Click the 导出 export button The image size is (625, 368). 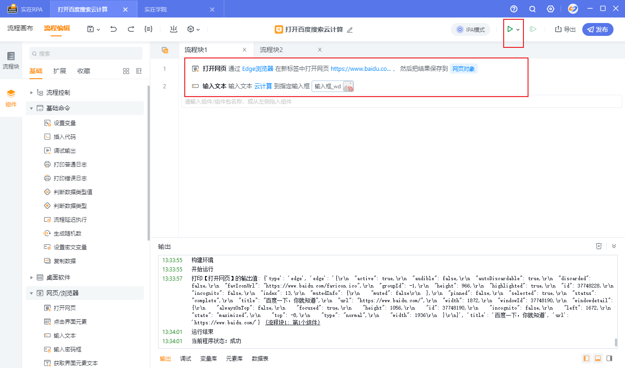click(565, 29)
